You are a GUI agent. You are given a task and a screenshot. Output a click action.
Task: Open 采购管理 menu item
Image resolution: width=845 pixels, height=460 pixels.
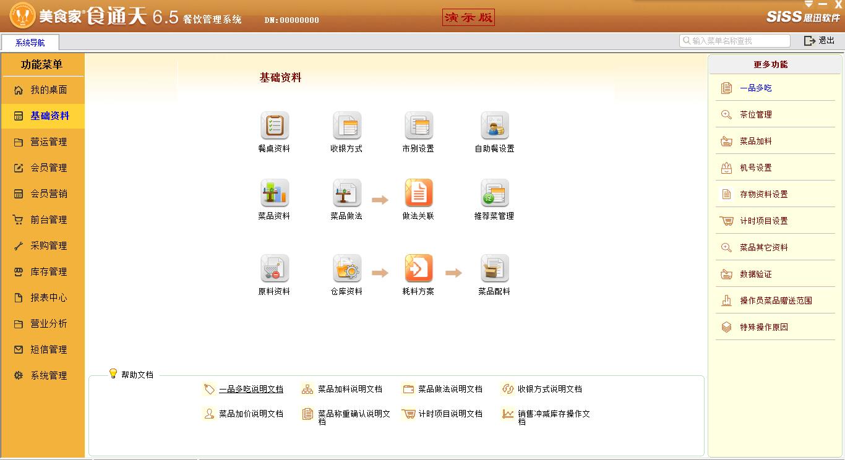pos(42,246)
